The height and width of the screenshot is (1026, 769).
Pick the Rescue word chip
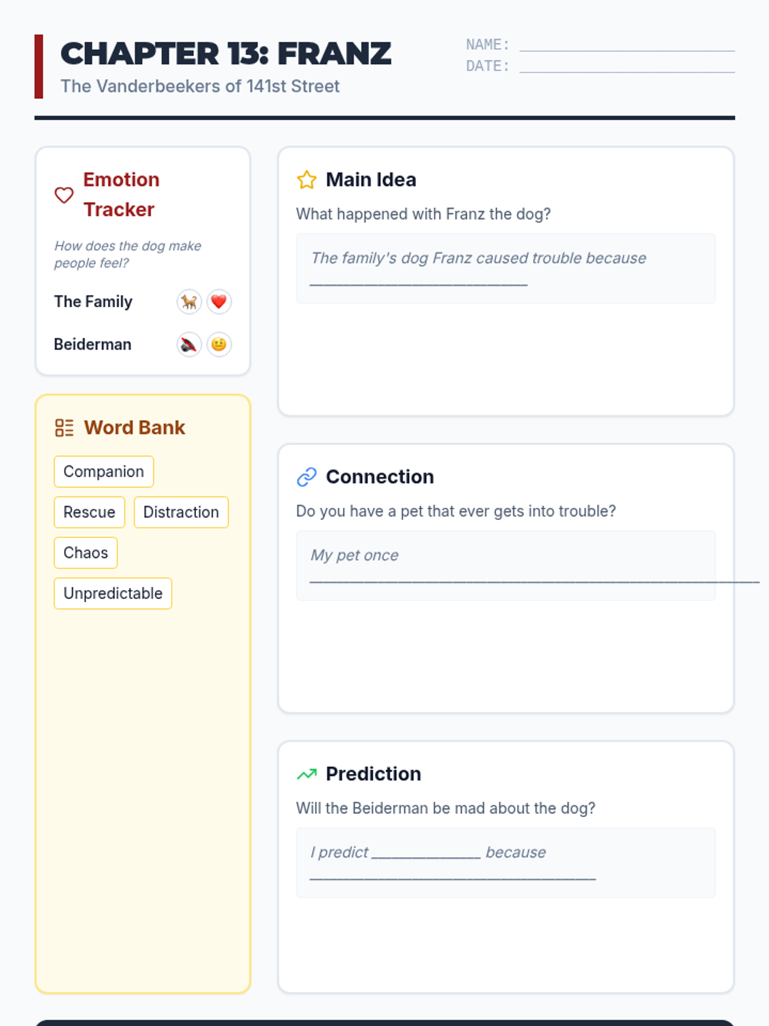coord(89,512)
